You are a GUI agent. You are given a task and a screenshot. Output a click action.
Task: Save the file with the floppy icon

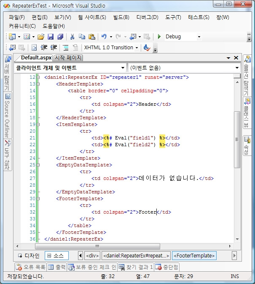coord(51,37)
